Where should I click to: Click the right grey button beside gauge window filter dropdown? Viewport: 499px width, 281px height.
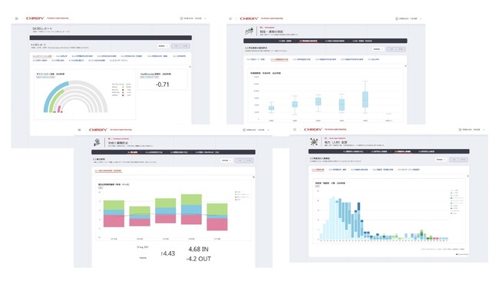[185, 46]
